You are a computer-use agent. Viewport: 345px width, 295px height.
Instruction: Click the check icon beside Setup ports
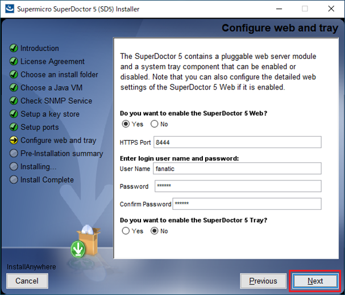click(14, 127)
